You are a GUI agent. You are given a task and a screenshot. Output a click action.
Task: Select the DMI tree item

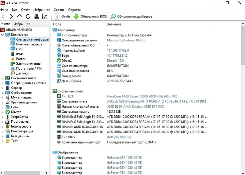[16, 49]
